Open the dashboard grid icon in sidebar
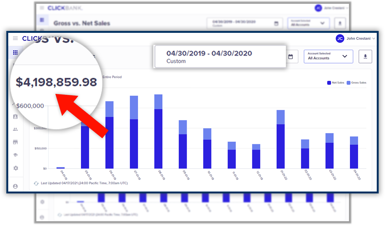 15,53
